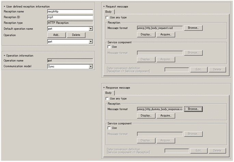Image resolution: width=234 pixels, height=162 pixels.
Task: Browse for the Request reception message format
Action: point(193,28)
